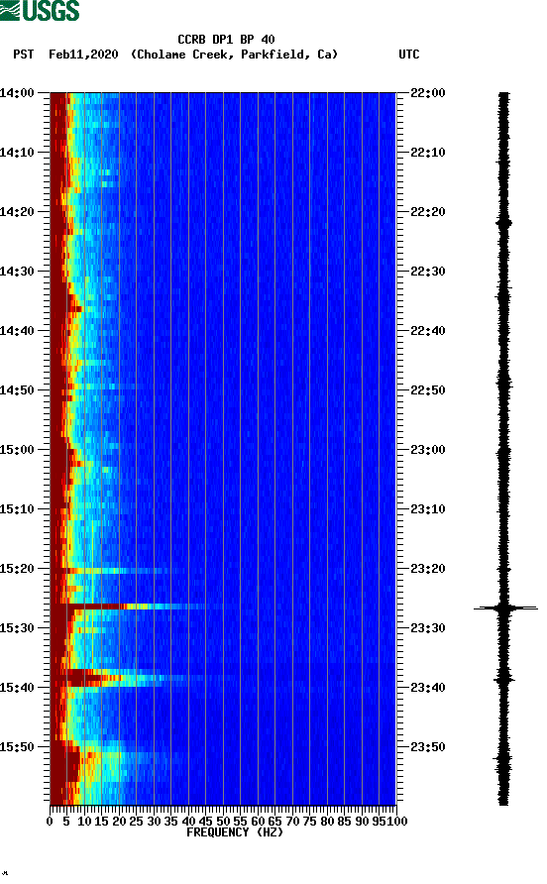Click the 23:40 UTC time label

click(427, 688)
